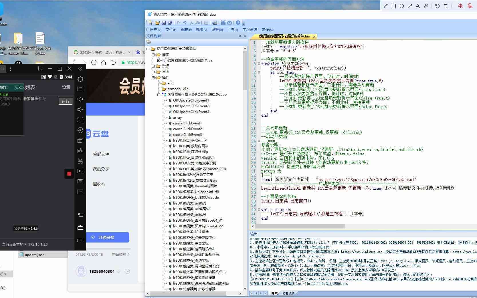This screenshot has width=477, height=298.
Task: Select the rectangle shape annotation tool
Action: pyautogui.click(x=394, y=6)
